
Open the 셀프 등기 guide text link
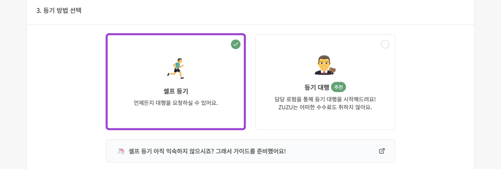coord(207,151)
